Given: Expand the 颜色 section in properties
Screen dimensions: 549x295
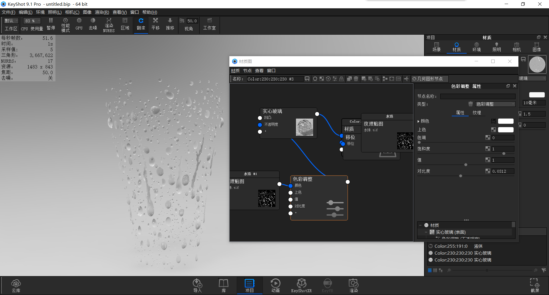Looking at the screenshot, I should pos(418,121).
